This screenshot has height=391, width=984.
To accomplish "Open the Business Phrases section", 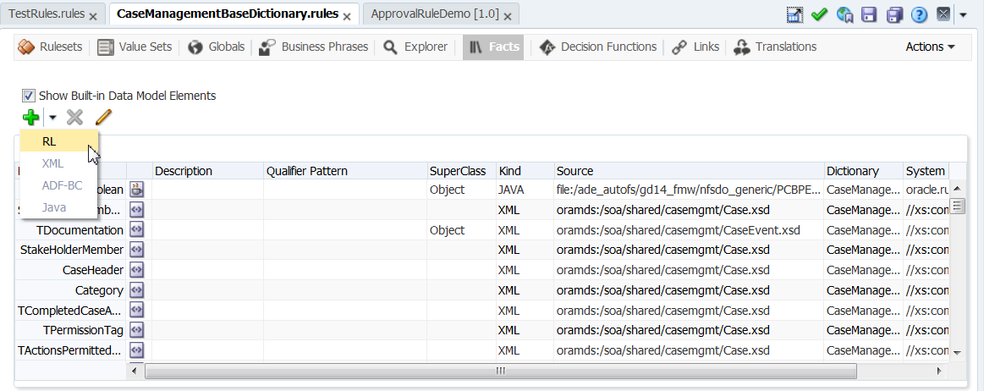I will (x=316, y=47).
